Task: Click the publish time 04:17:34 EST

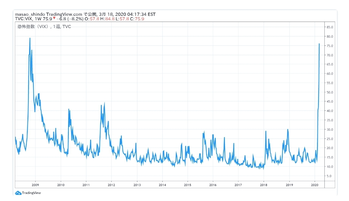Action: click(x=141, y=14)
